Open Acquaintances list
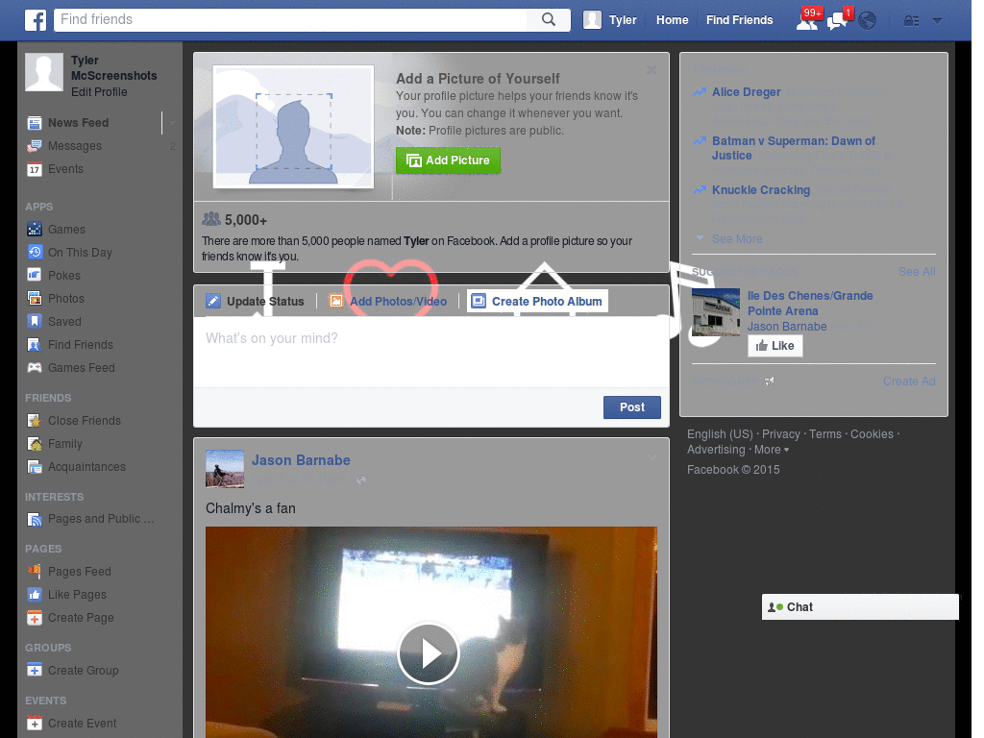Image resolution: width=984 pixels, height=738 pixels. point(86,467)
